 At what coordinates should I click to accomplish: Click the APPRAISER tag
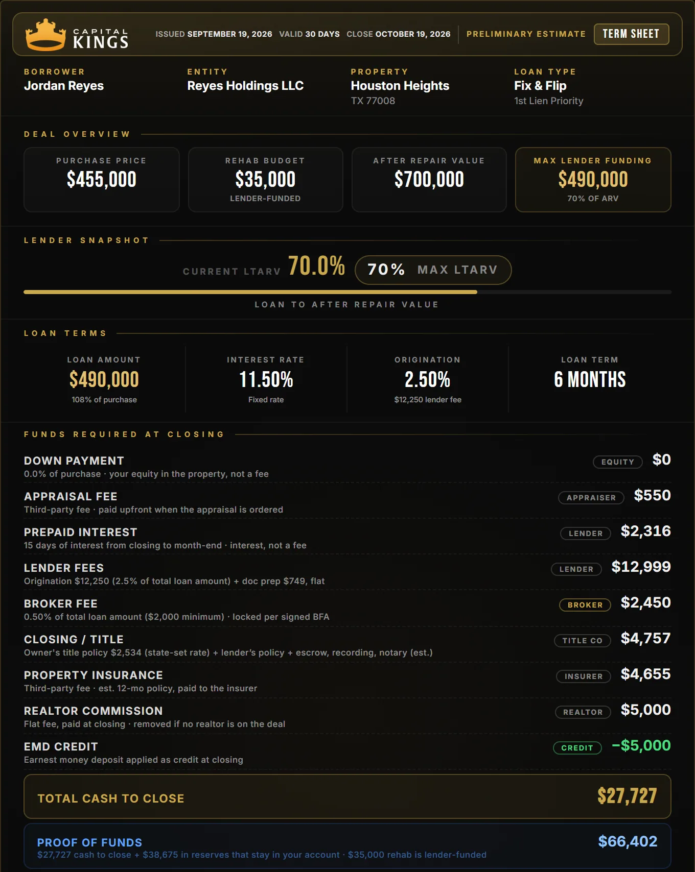pyautogui.click(x=591, y=498)
